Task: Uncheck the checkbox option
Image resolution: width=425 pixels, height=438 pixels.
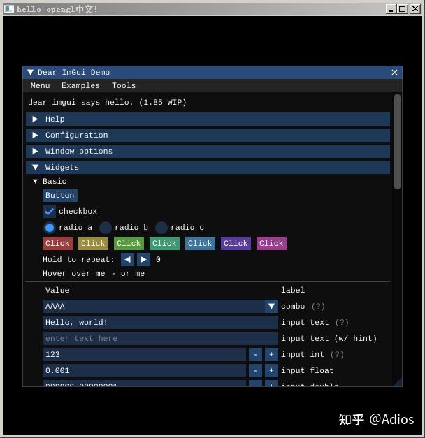Action: pos(49,212)
